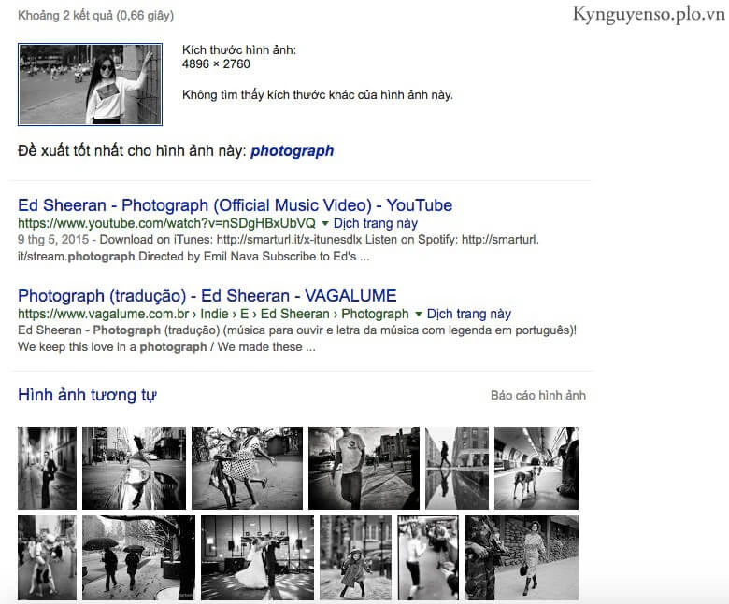This screenshot has height=604, width=729.
Task: Open similar image of walker reflected in puddle
Action: tap(457, 468)
